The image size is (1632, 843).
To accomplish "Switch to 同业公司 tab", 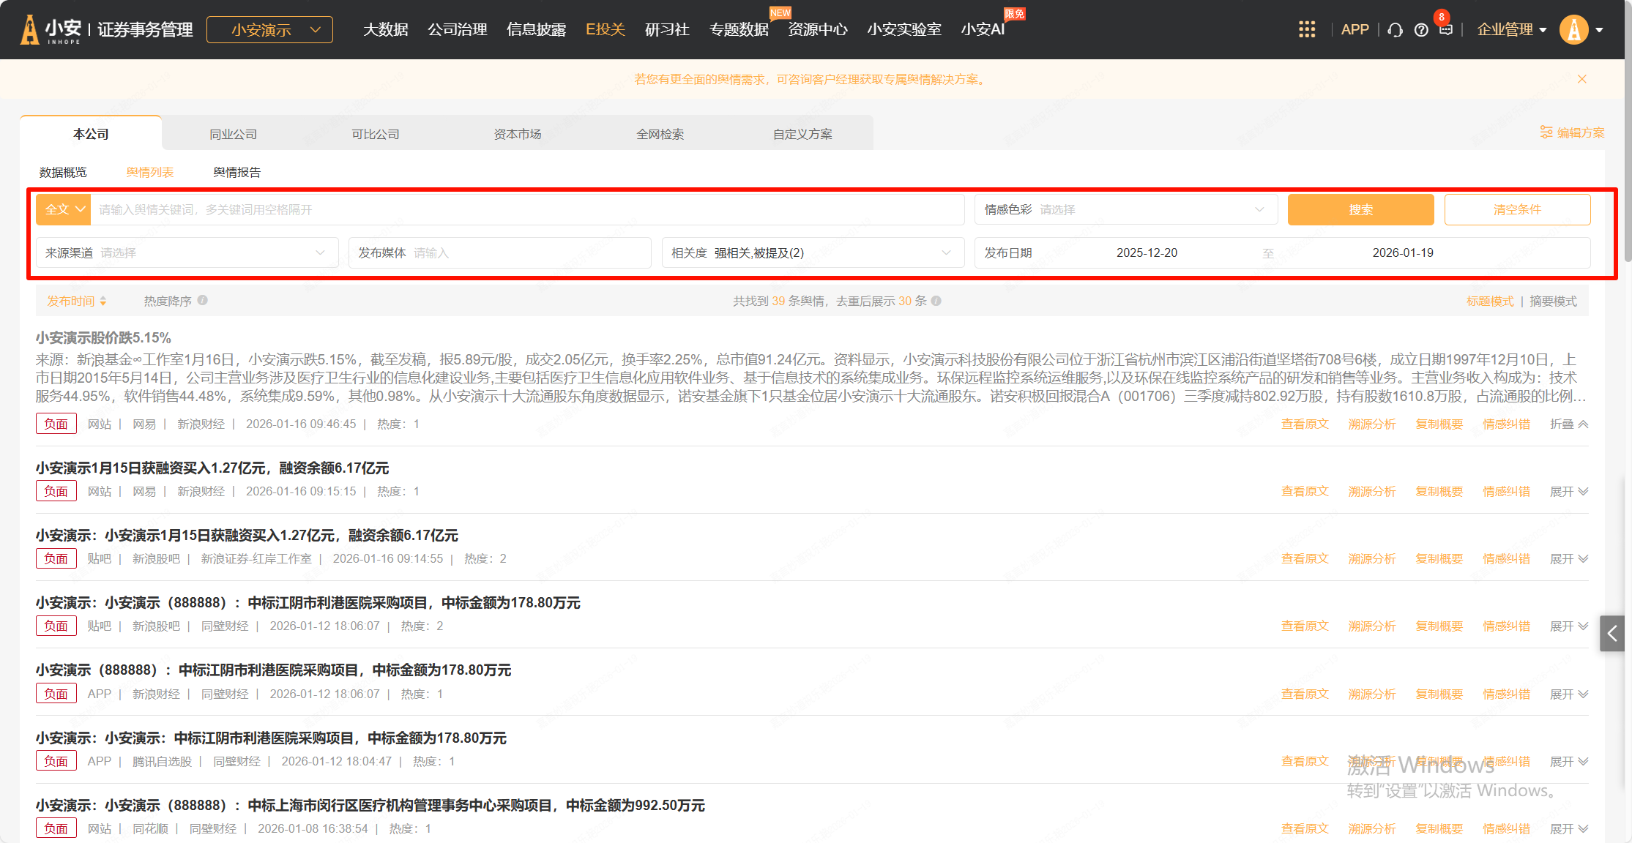I will [233, 134].
